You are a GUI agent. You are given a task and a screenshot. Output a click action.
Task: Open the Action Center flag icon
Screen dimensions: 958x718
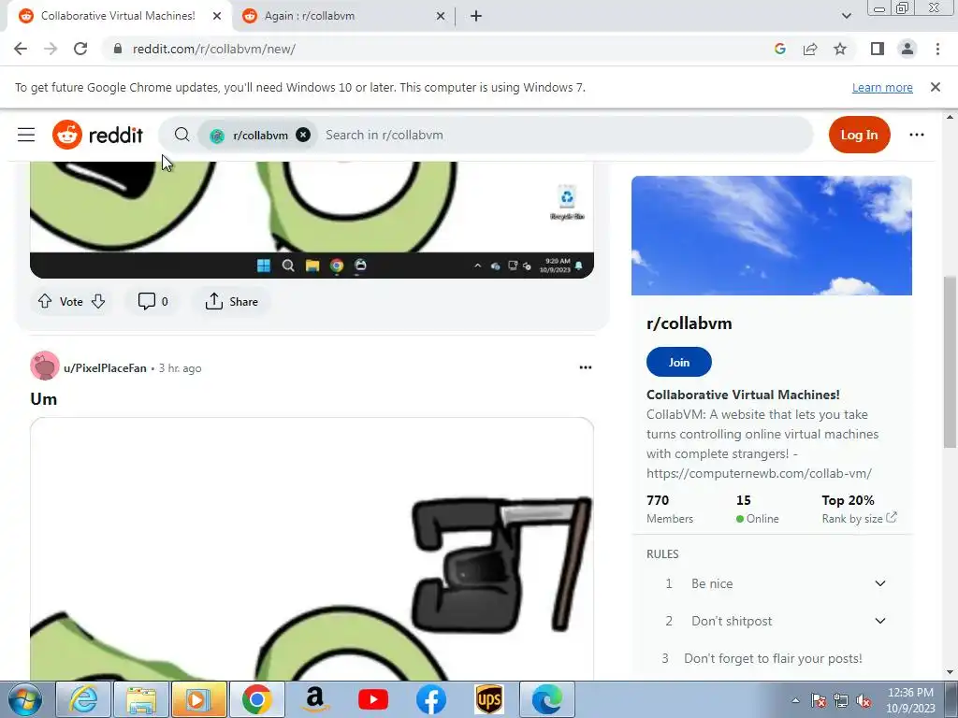(818, 700)
